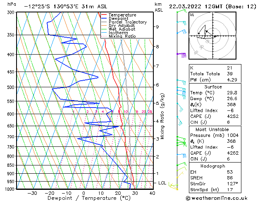The height and width of the screenshot is (201, 260).
Task: Click the kt label in the hodograph
Action: (x=192, y=15)
